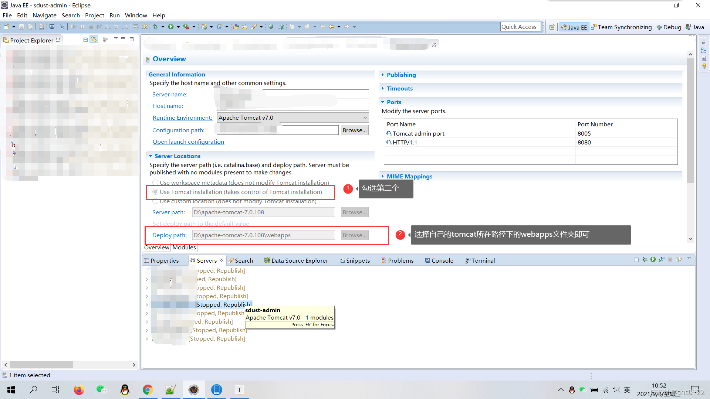Click Open launch configuration link
Screen dimensions: 710x399
click(x=188, y=141)
